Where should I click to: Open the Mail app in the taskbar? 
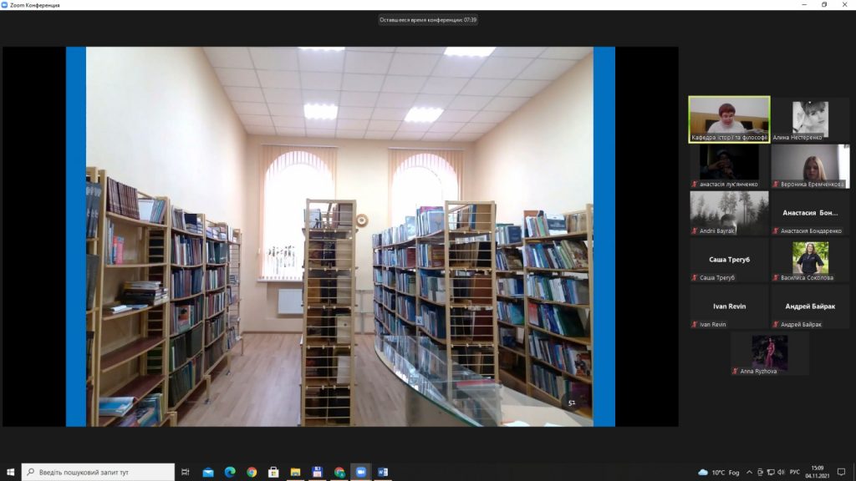pyautogui.click(x=208, y=472)
